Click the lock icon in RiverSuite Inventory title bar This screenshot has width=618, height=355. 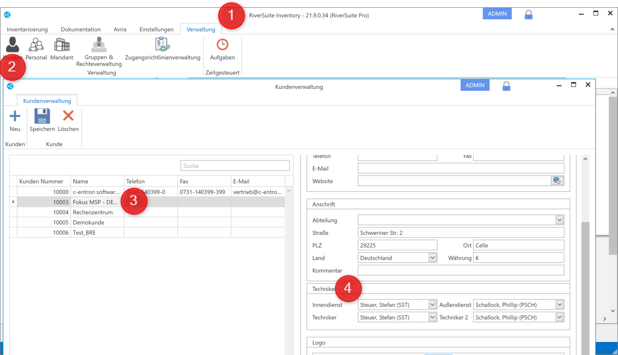529,14
